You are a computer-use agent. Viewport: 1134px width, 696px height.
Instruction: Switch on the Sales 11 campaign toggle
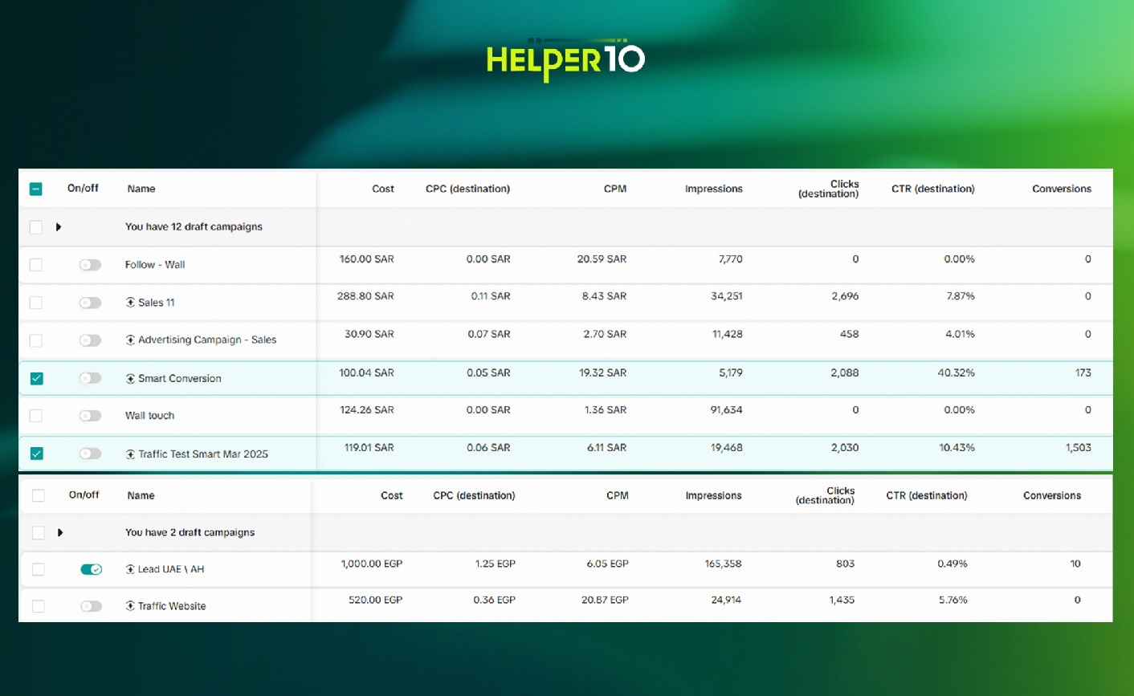tap(90, 303)
